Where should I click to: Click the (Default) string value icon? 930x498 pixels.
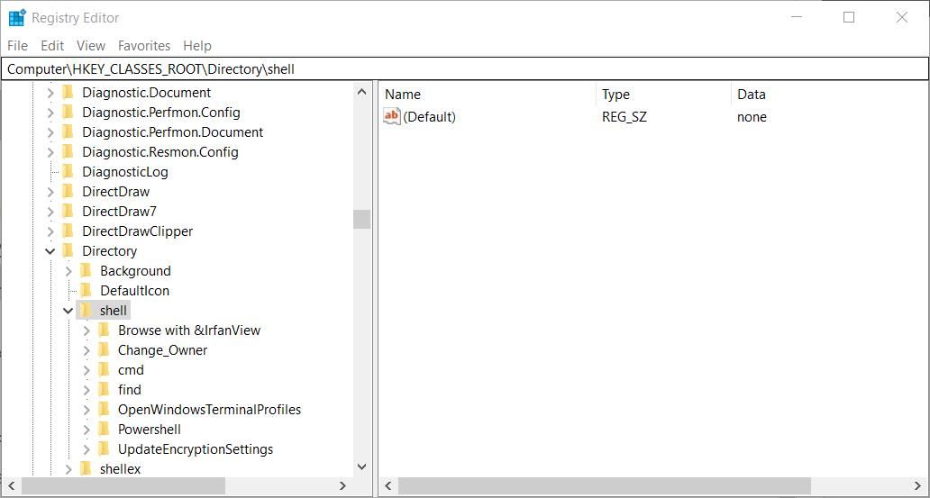point(392,116)
